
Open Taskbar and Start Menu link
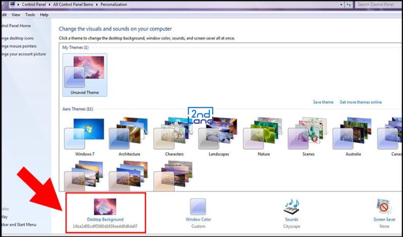click(x=19, y=224)
